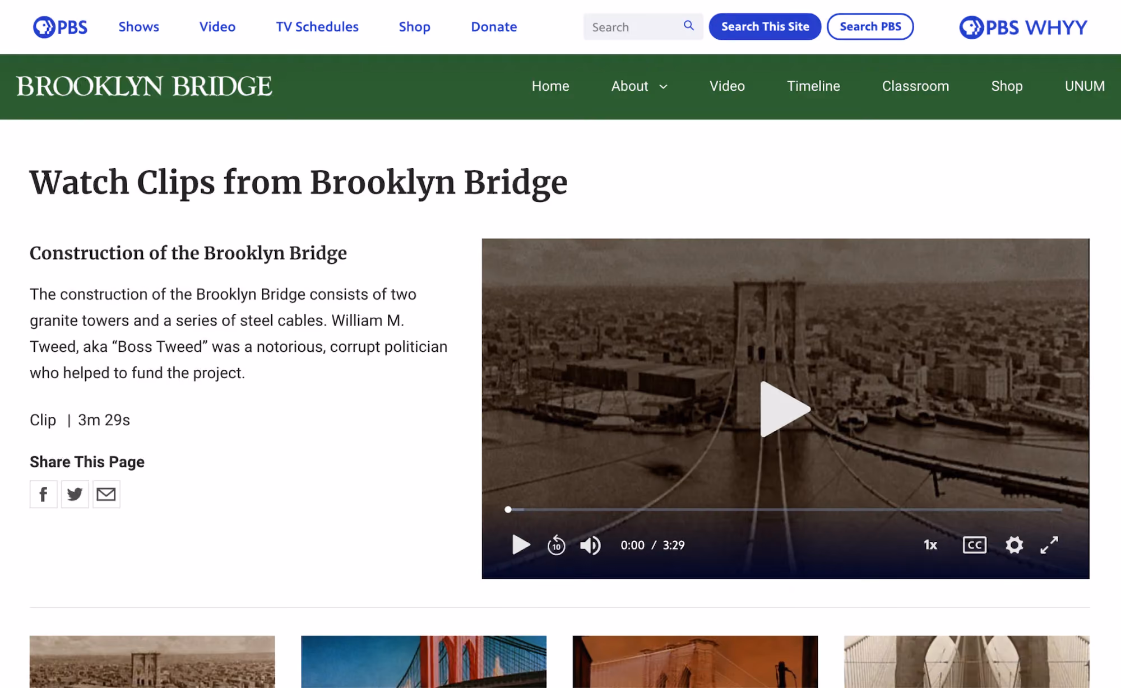
Task: Open blue sky red bridge thumbnail
Action: click(424, 662)
